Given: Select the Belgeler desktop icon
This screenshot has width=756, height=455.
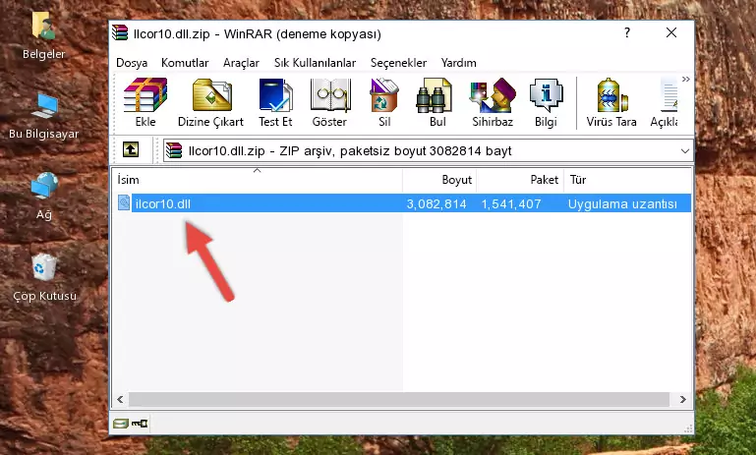Looking at the screenshot, I should pos(43,35).
